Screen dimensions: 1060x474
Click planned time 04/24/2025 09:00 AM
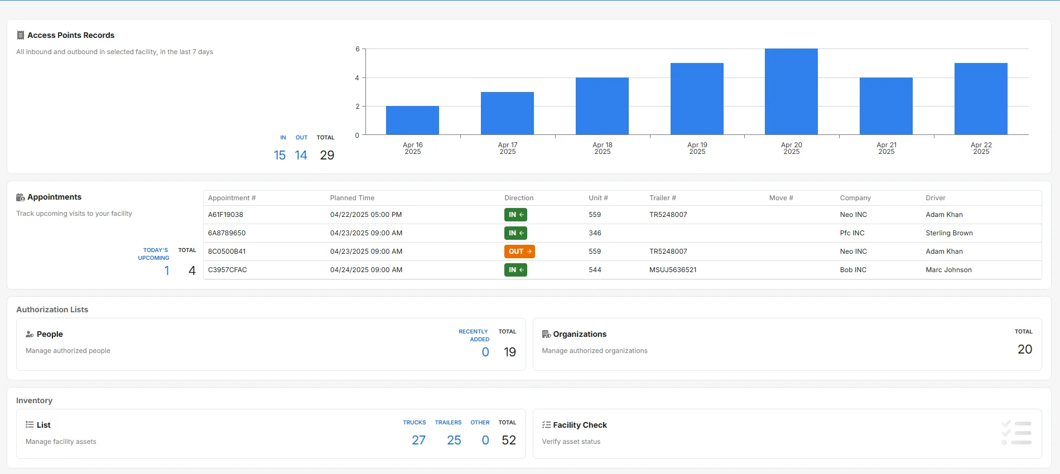point(366,270)
